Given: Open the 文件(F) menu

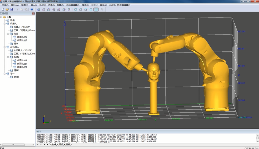Looking at the screenshot, I should 5,5.
